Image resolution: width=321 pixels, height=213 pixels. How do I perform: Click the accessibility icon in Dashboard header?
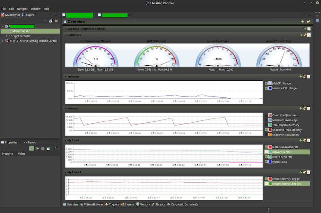point(309,35)
